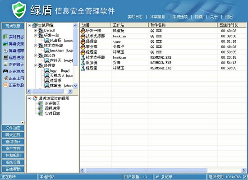Collapse the 最近浏览过的视图 tree
Viewport: 248px width, 180px height.
point(29,98)
